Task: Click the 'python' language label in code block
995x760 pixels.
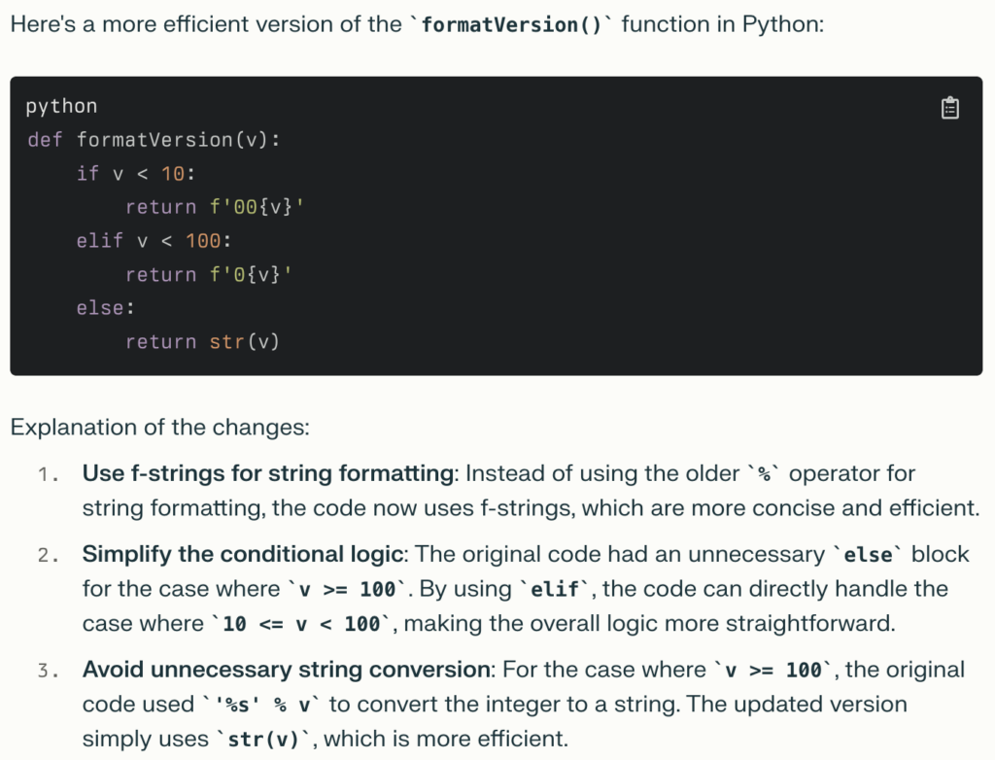Action: pos(61,106)
